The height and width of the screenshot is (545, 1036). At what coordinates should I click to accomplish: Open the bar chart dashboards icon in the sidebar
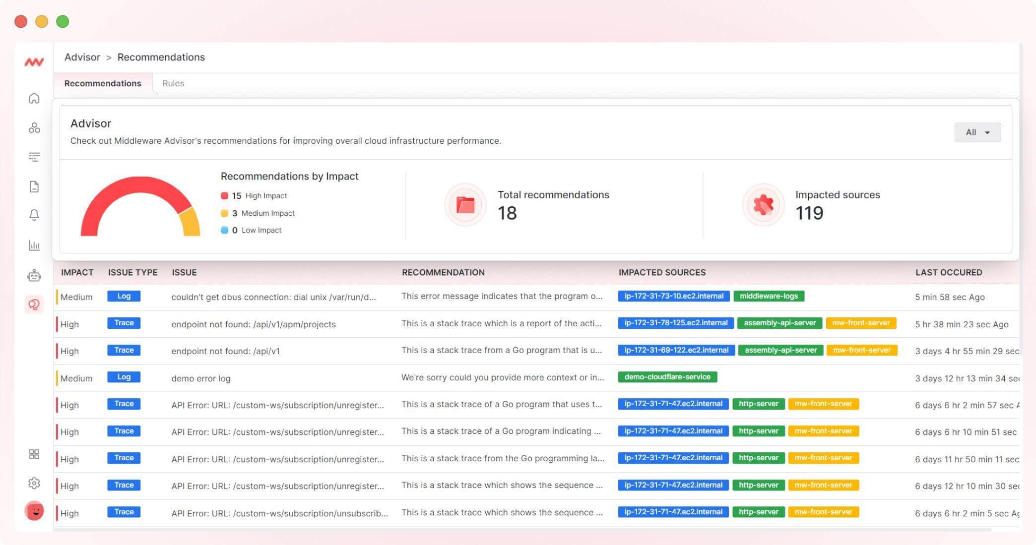34,245
